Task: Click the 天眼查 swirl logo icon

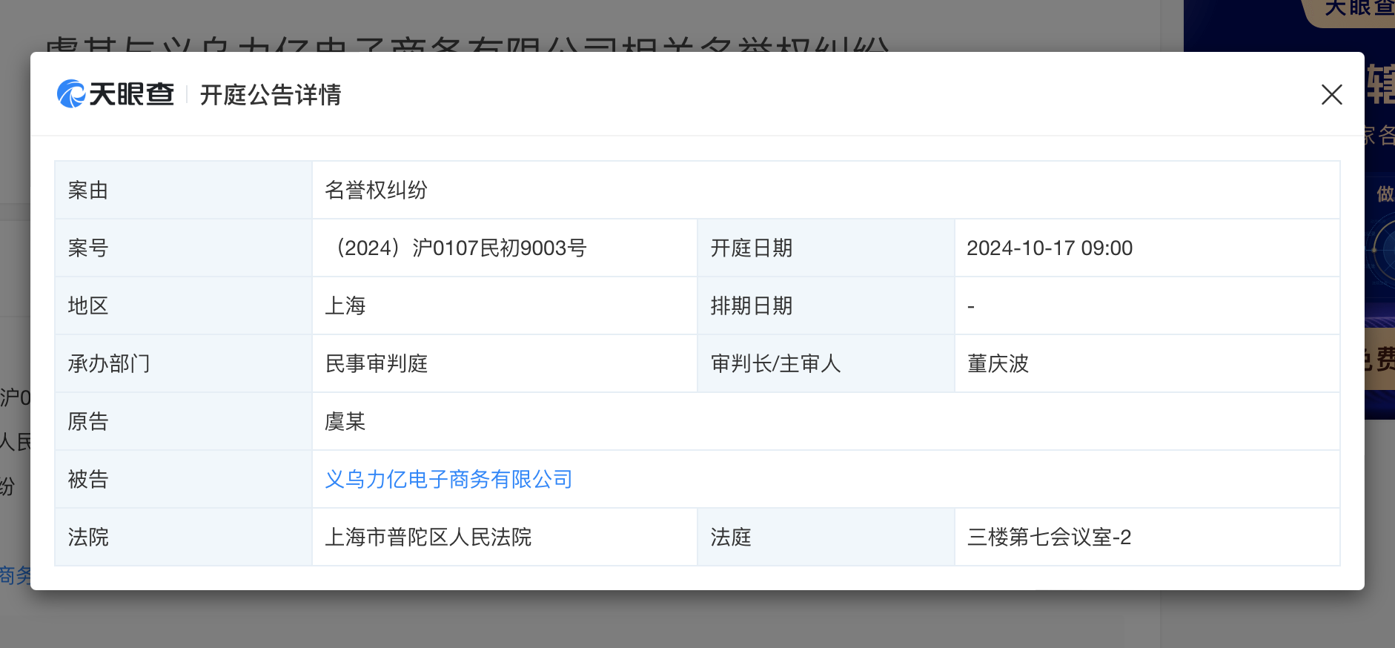Action: click(71, 94)
